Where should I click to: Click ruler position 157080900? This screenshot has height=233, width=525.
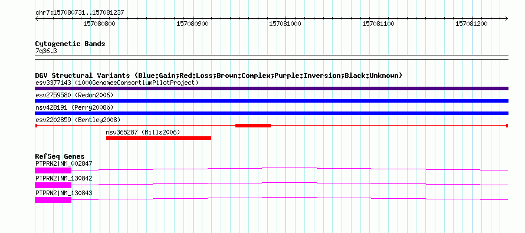pyautogui.click(x=192, y=24)
